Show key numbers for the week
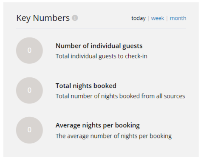This screenshot has width=201, height=158. (x=158, y=18)
